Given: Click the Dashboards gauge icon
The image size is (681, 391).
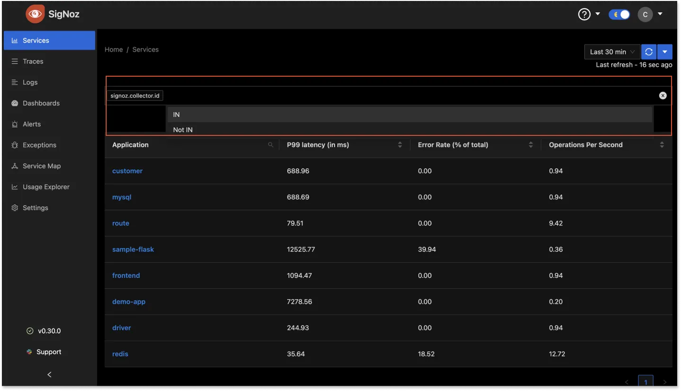Looking at the screenshot, I should pyautogui.click(x=15, y=103).
